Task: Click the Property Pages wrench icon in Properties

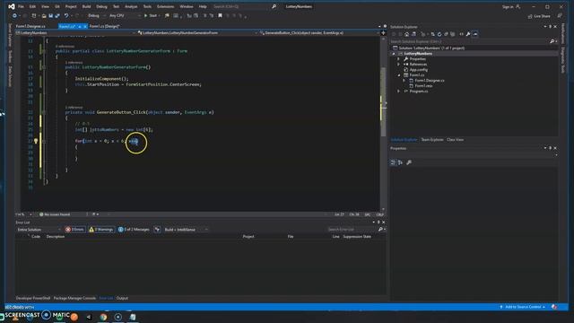Action: (x=409, y=162)
